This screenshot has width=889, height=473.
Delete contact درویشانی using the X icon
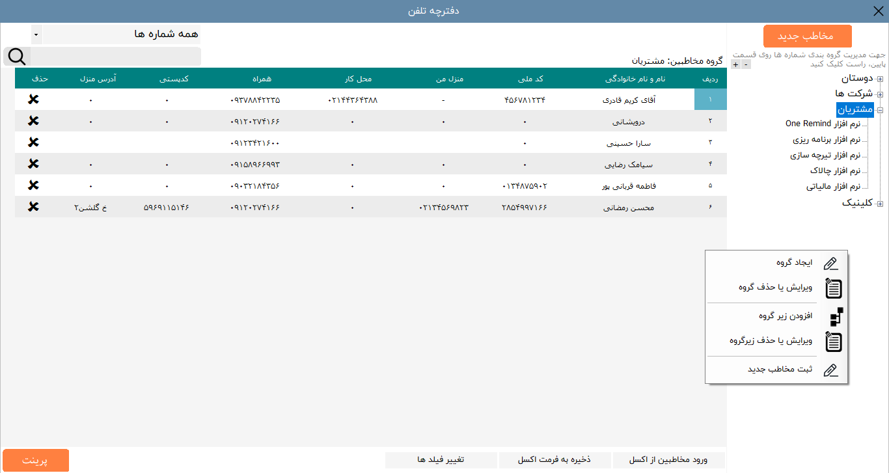(34, 120)
